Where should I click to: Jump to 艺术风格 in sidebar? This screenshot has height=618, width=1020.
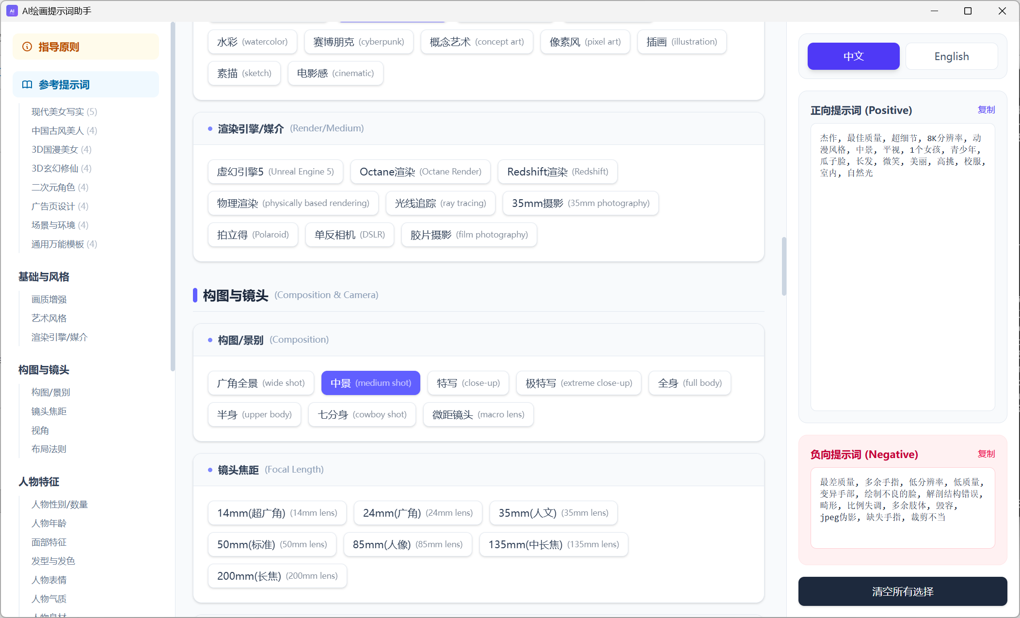[x=49, y=318]
